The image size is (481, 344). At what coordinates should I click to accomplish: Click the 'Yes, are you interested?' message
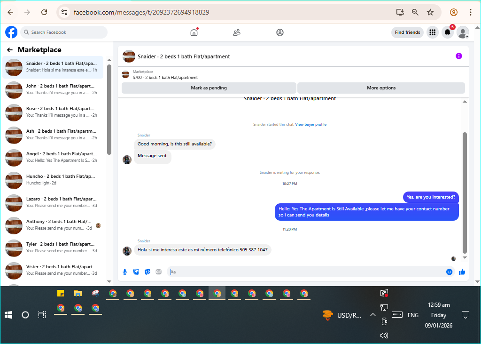(431, 197)
